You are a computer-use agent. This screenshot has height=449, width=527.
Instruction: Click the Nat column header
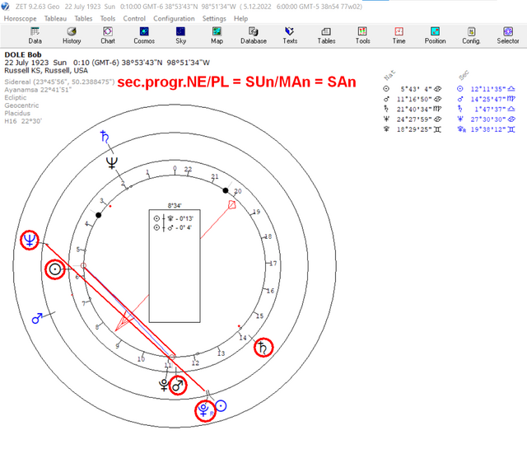coord(389,75)
